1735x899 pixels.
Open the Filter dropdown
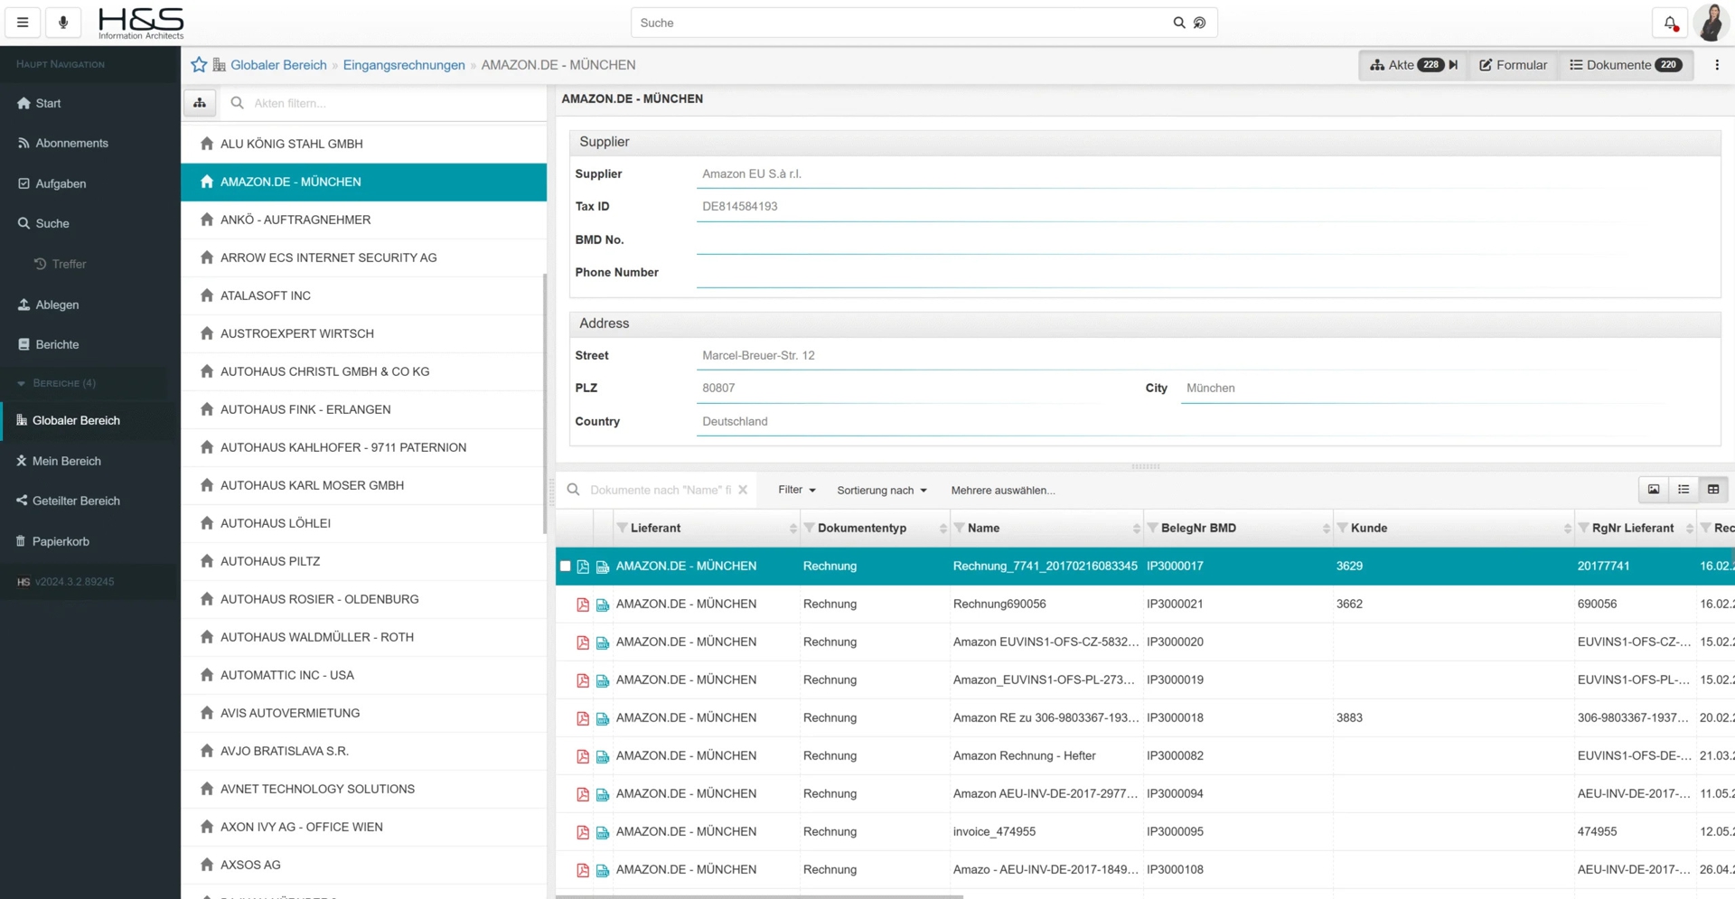coord(796,490)
